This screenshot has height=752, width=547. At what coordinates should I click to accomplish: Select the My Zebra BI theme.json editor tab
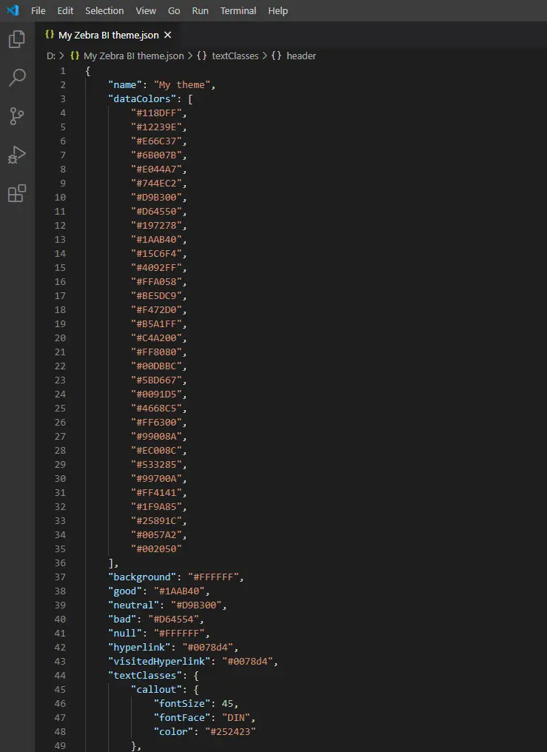click(x=108, y=35)
